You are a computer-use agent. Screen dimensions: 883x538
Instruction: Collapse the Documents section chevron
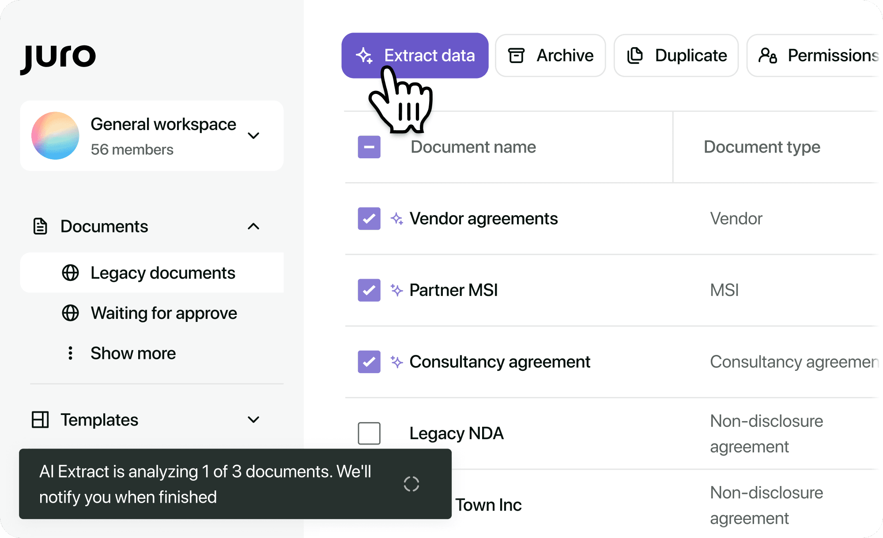point(253,226)
